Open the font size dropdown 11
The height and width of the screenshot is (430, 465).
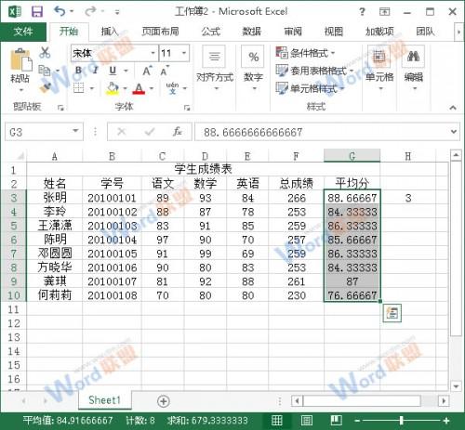[x=184, y=53]
